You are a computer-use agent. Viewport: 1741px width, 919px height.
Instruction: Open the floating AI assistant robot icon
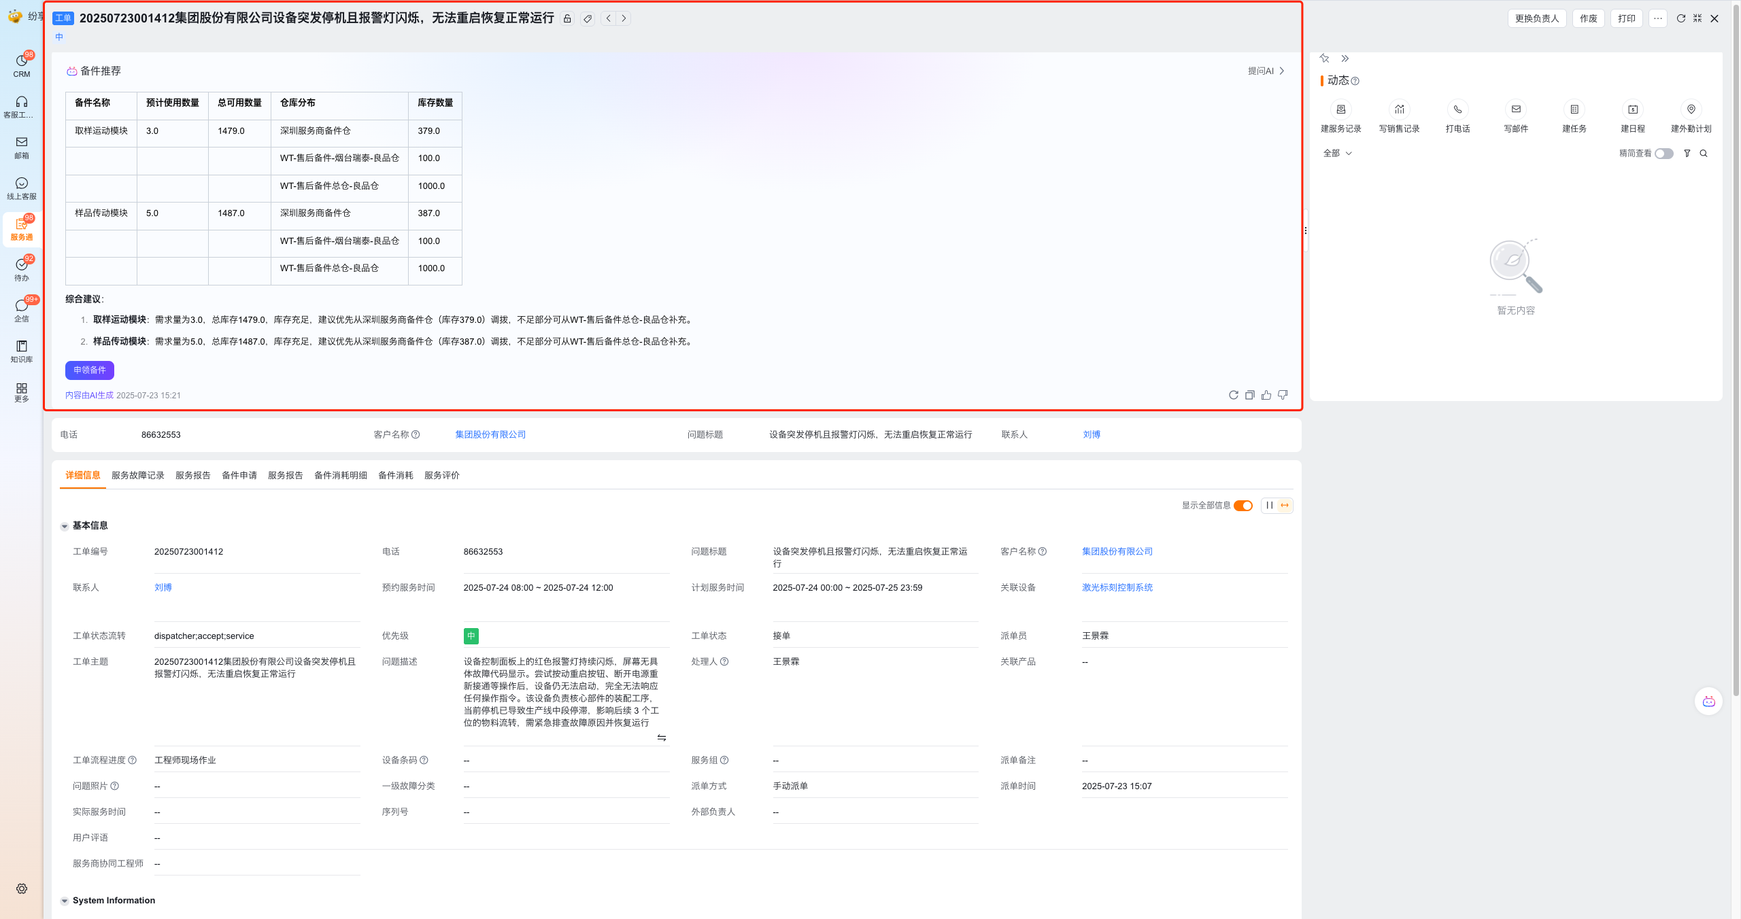pyautogui.click(x=1708, y=701)
